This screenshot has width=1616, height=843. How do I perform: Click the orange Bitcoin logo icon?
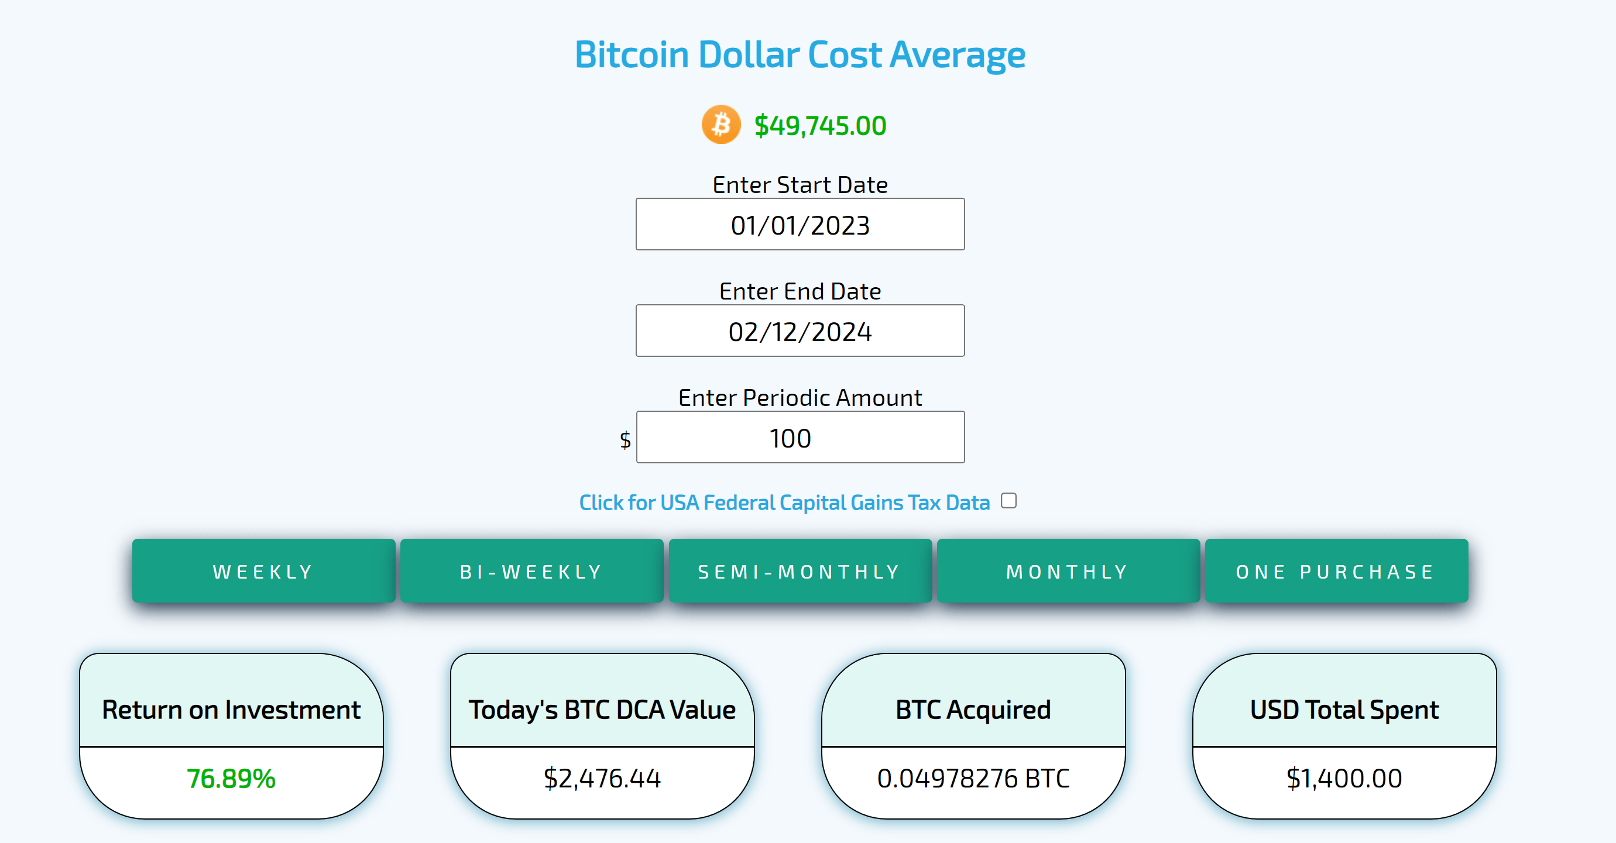click(x=721, y=125)
